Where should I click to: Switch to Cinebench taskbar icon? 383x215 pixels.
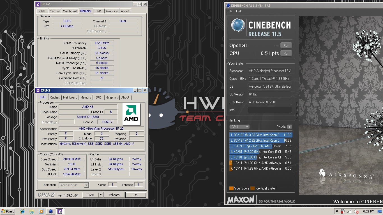(x=51, y=211)
